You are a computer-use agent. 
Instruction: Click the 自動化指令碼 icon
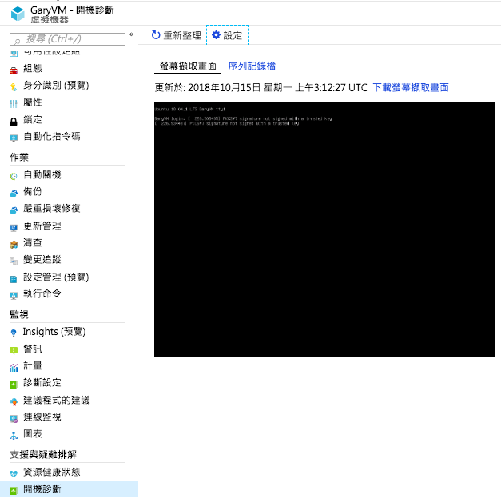coord(14,138)
